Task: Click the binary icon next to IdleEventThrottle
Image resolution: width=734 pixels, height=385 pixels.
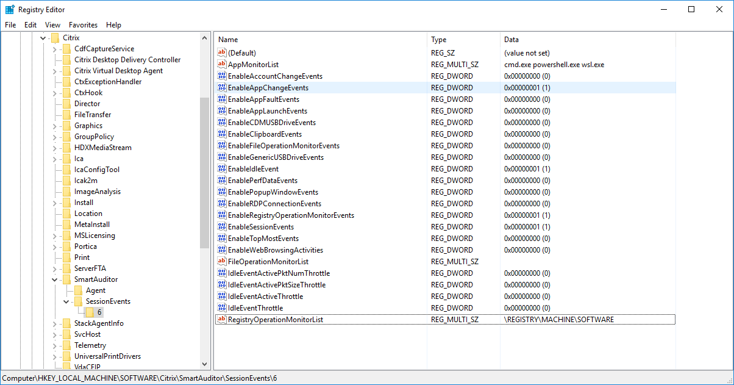Action: pyautogui.click(x=222, y=308)
